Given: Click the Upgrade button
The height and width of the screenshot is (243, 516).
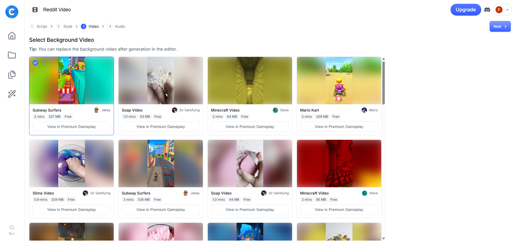Looking at the screenshot, I should (x=466, y=10).
